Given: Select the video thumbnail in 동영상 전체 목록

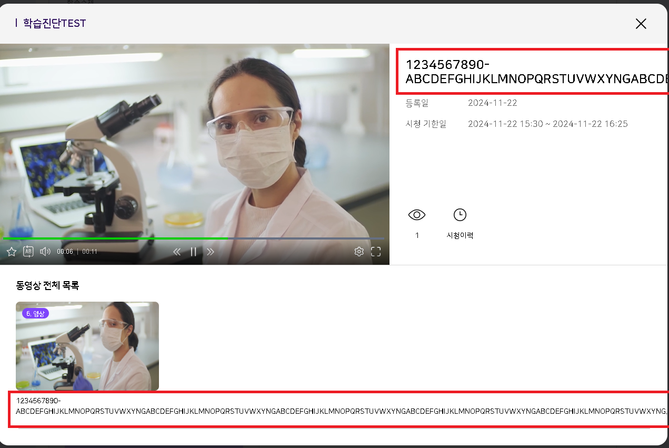Looking at the screenshot, I should tap(87, 346).
